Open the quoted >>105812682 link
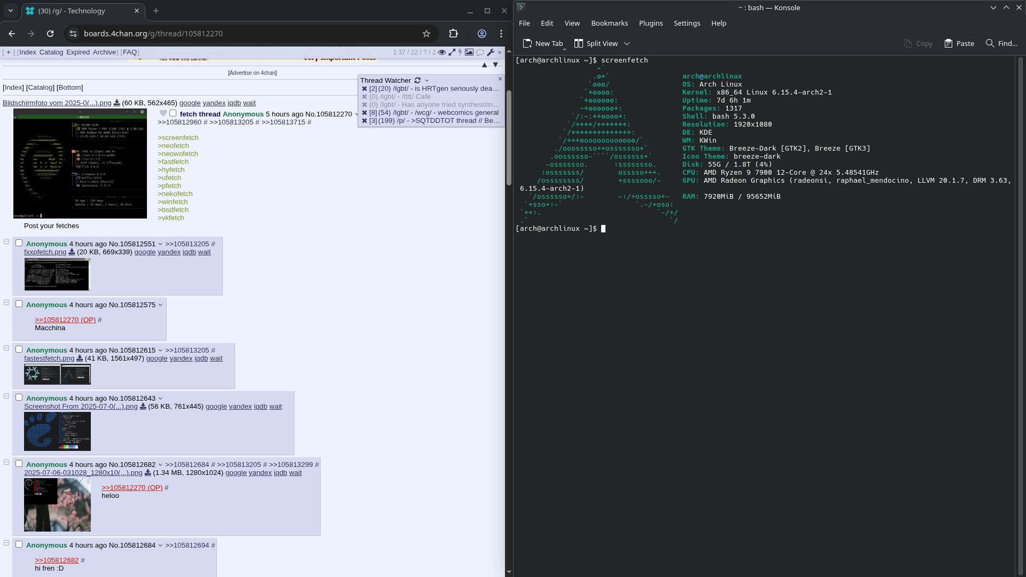The height and width of the screenshot is (577, 1026). [x=57, y=560]
